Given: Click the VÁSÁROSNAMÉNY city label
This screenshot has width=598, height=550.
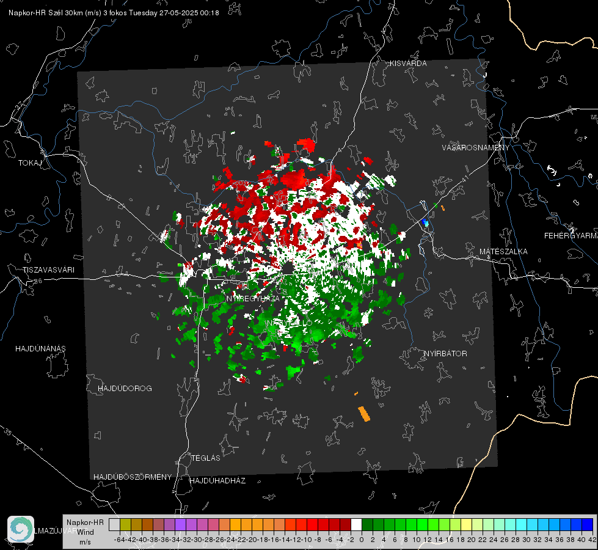Looking at the screenshot, I should tap(476, 148).
